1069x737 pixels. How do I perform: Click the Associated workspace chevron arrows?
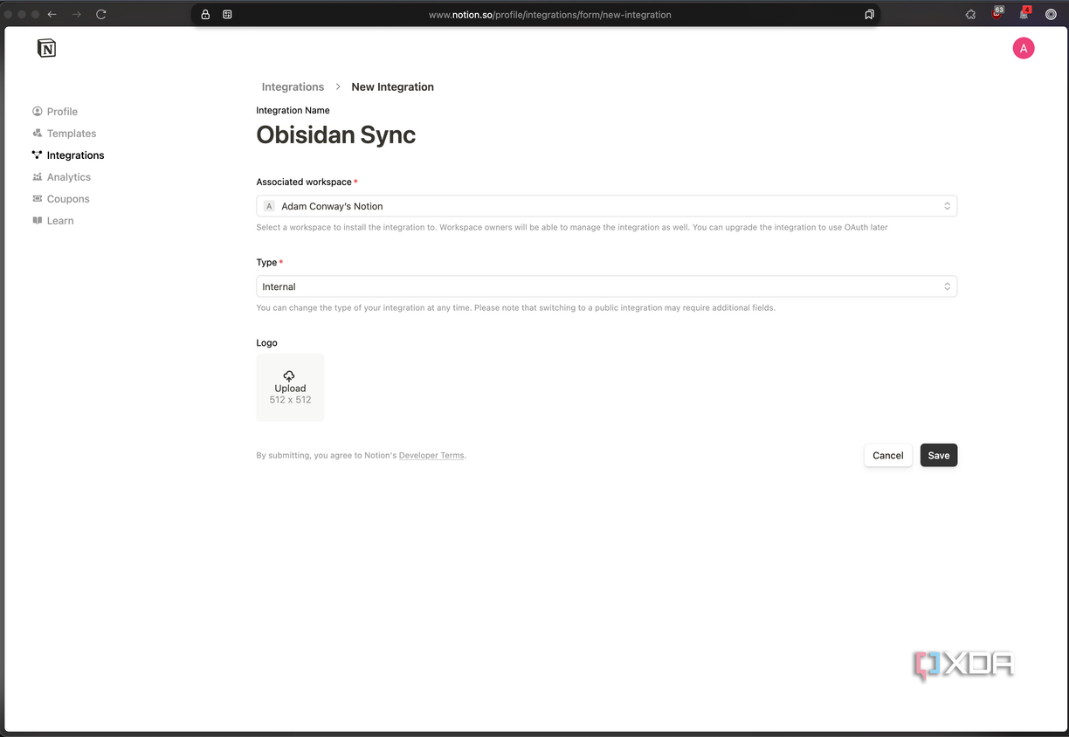[x=947, y=206]
